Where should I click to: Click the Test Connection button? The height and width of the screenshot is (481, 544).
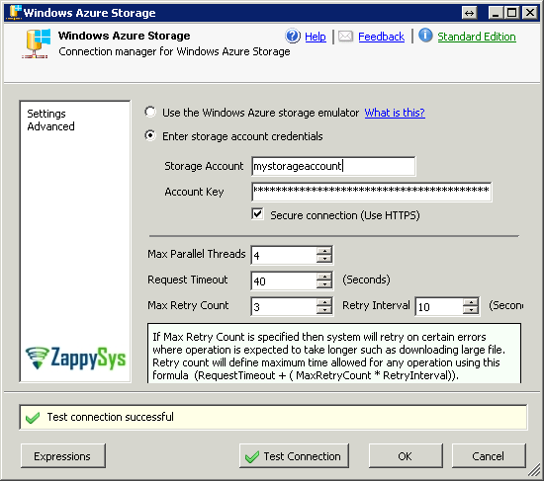294,456
